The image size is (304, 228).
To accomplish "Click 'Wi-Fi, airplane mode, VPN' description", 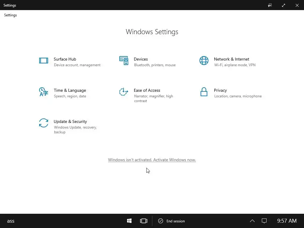I will [235, 65].
